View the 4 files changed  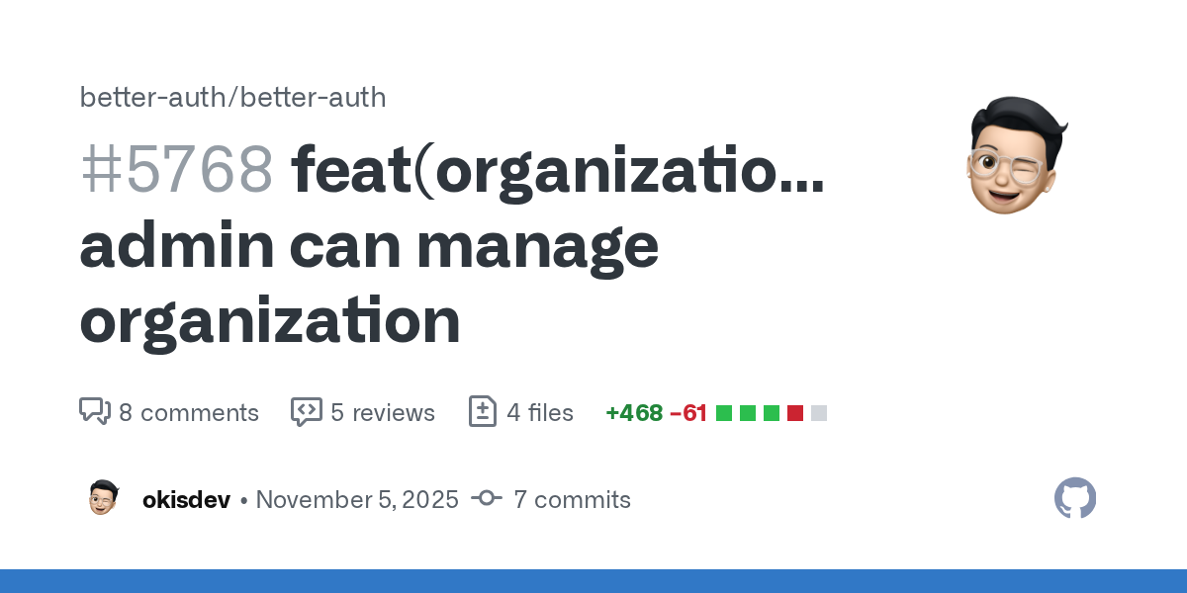[540, 412]
